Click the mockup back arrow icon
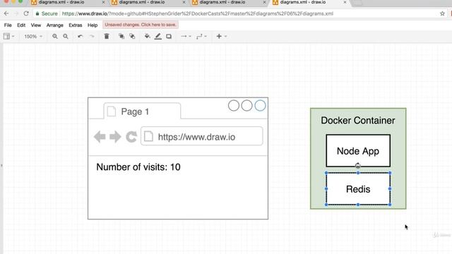452x254 pixels. [100, 137]
